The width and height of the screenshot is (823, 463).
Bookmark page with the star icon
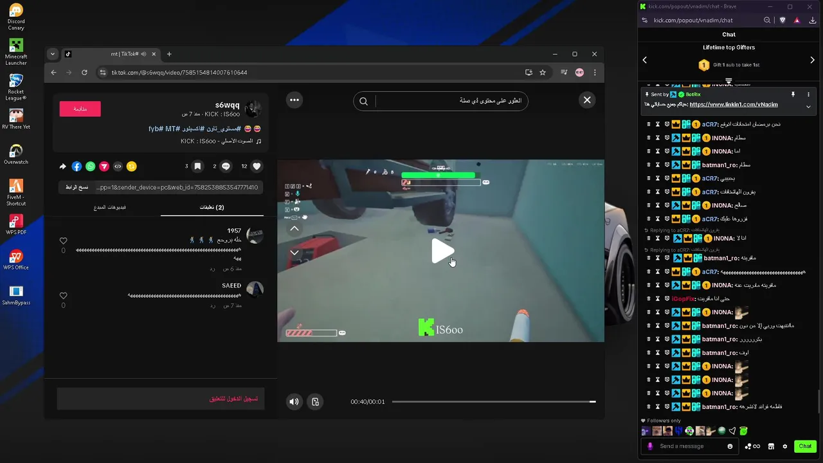click(543, 73)
